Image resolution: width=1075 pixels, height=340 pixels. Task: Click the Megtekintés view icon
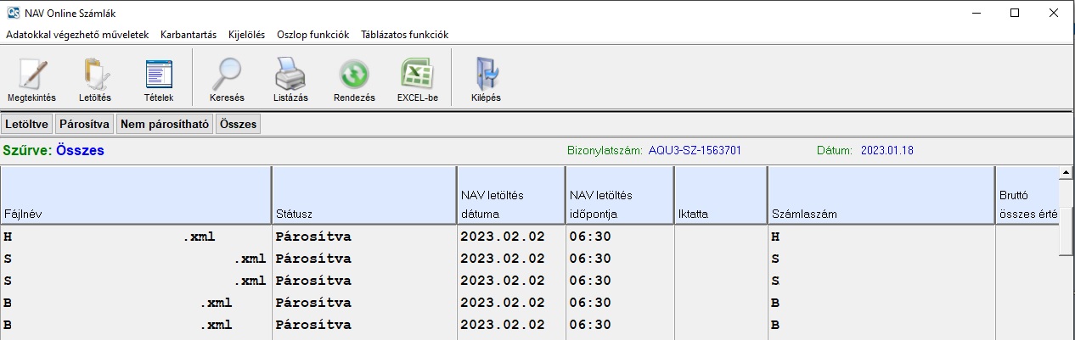(31, 76)
